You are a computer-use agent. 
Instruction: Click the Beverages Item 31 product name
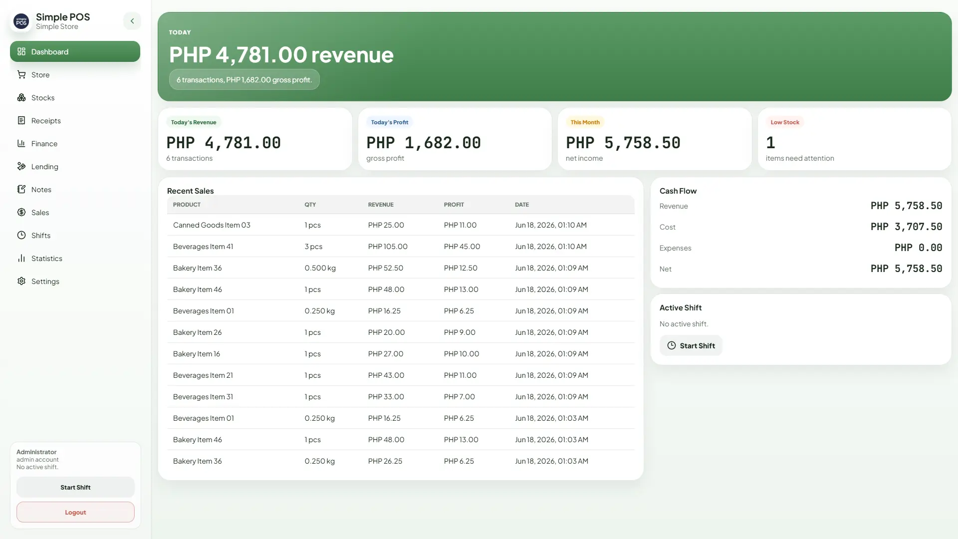[x=203, y=397]
